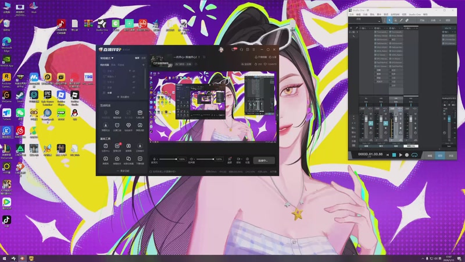Click the 连接中 button in the live companion
Viewport: 465px width, 262px height.
pos(264,161)
